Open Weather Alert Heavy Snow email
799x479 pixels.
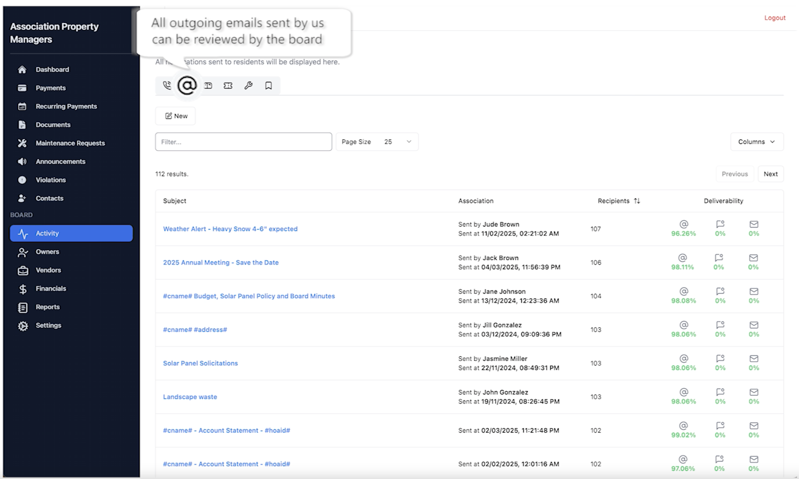tap(230, 229)
